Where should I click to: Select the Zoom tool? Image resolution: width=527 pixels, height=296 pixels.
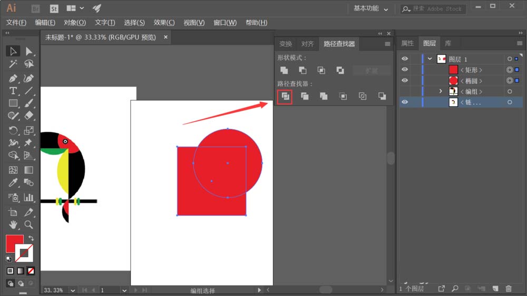click(x=29, y=224)
